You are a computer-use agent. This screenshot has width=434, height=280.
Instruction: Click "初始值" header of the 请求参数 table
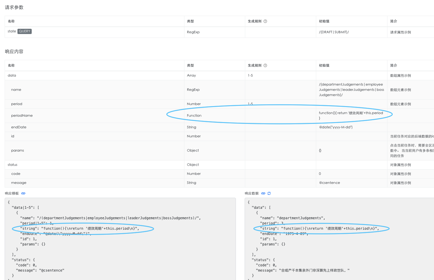click(324, 21)
